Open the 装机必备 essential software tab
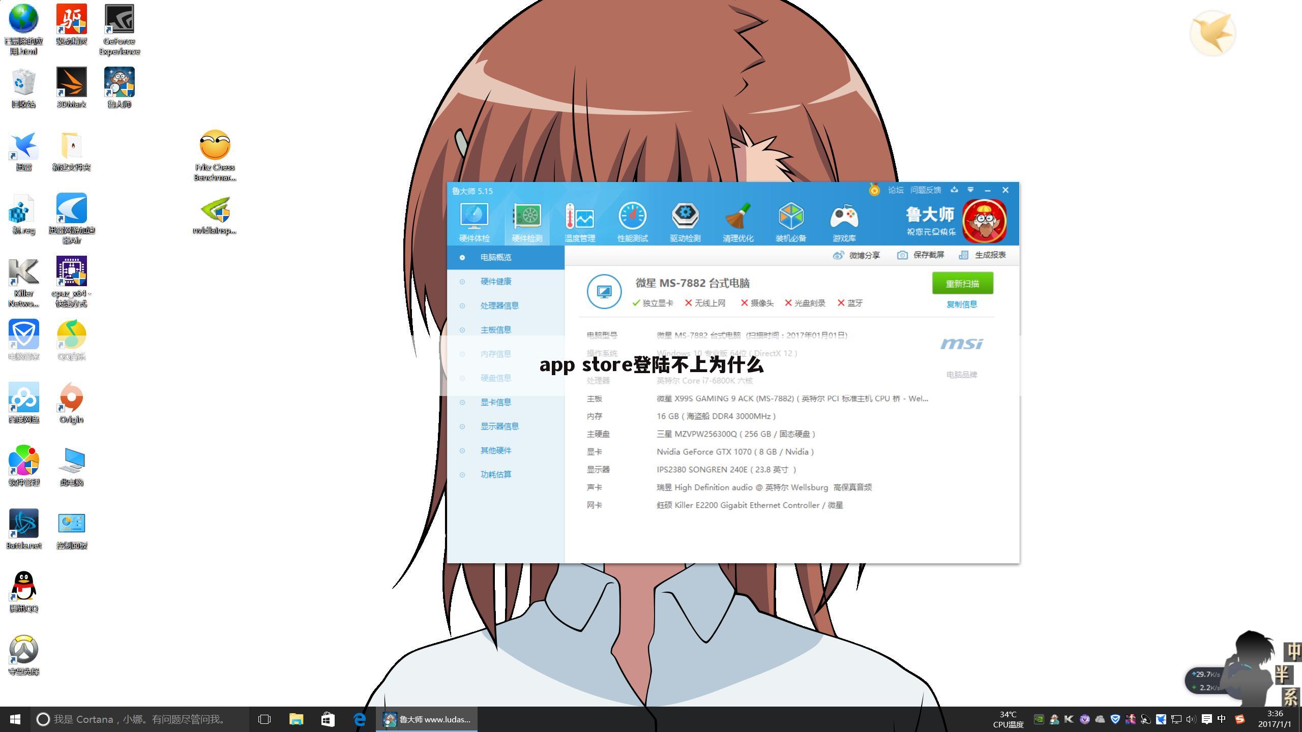1302x732 pixels. click(791, 222)
